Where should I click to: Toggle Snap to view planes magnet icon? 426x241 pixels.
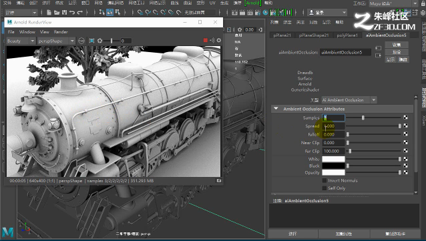(171, 12)
